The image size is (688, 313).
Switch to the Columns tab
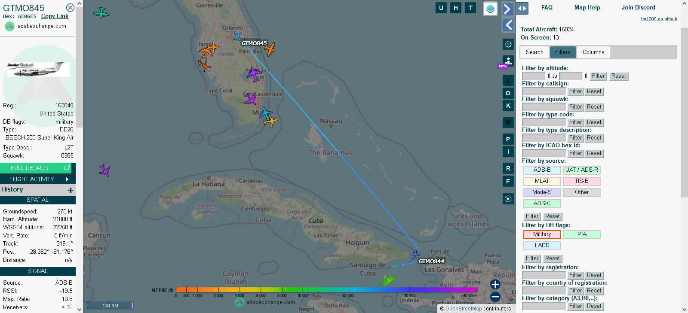(x=593, y=52)
